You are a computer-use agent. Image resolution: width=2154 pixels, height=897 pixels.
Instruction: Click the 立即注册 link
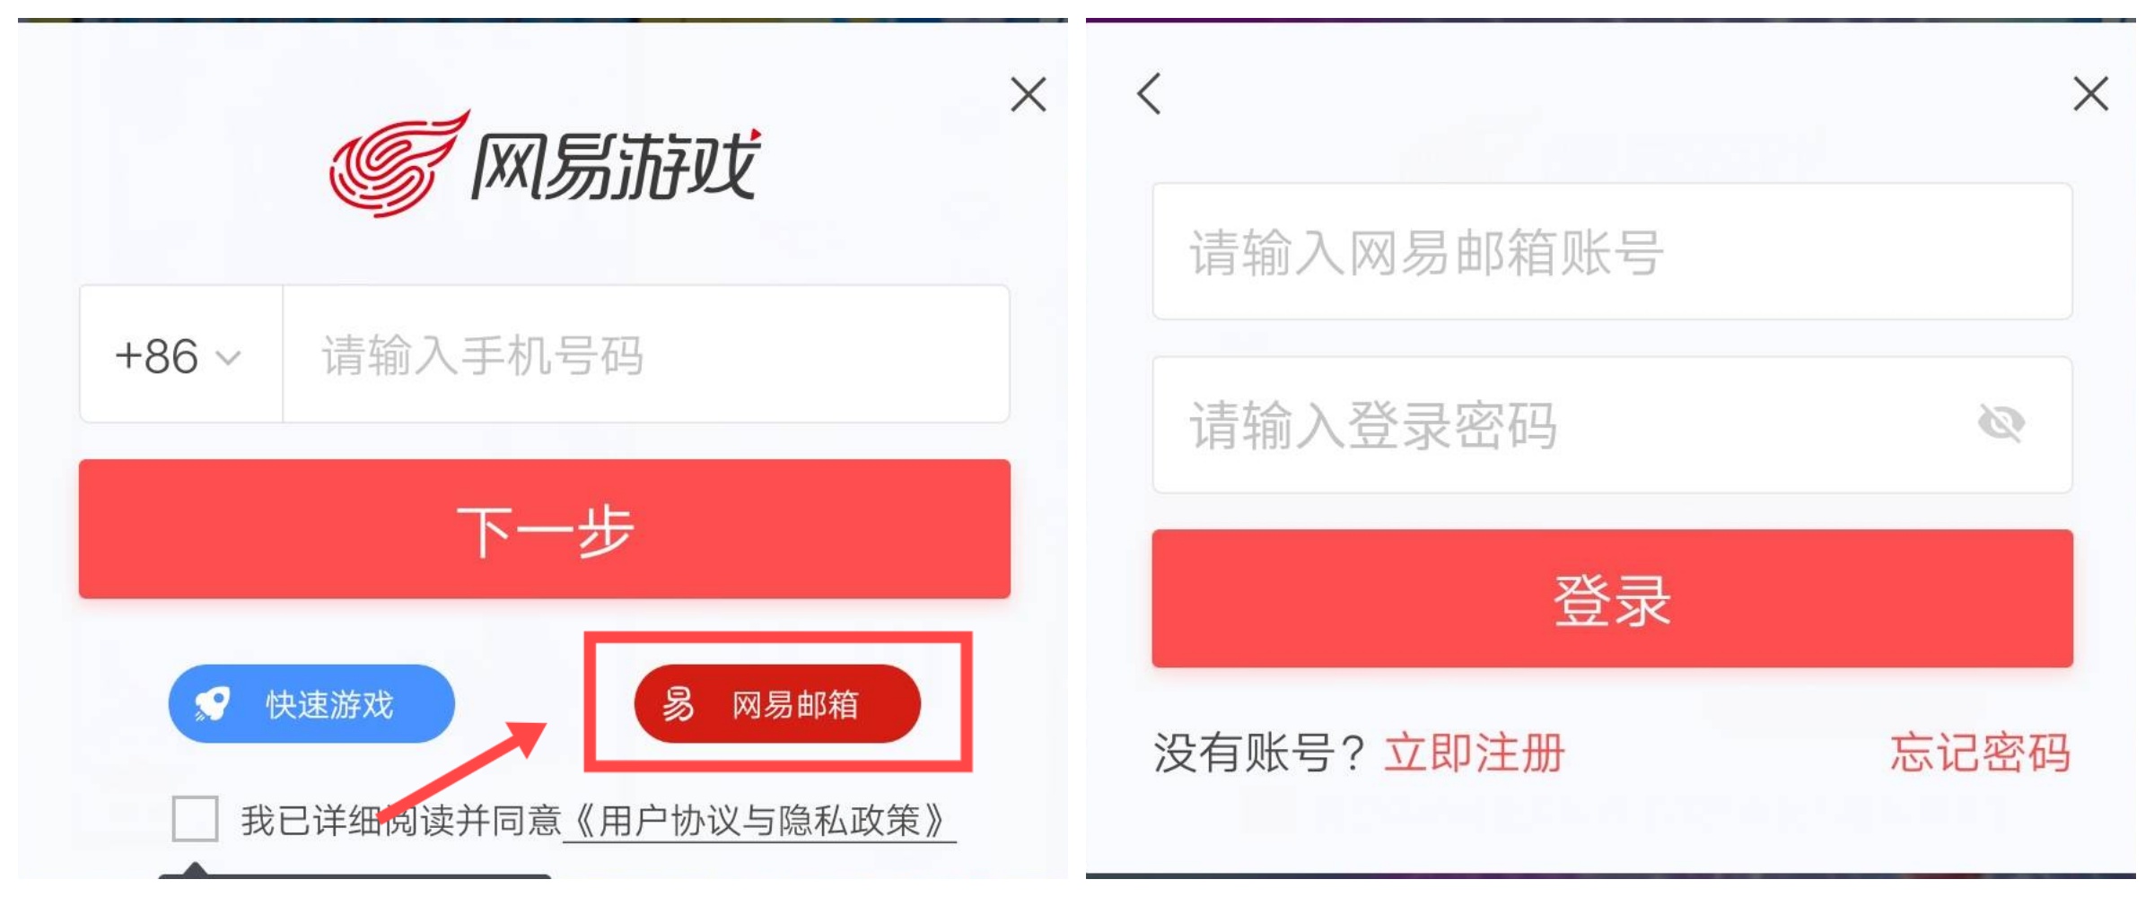[x=1475, y=752]
